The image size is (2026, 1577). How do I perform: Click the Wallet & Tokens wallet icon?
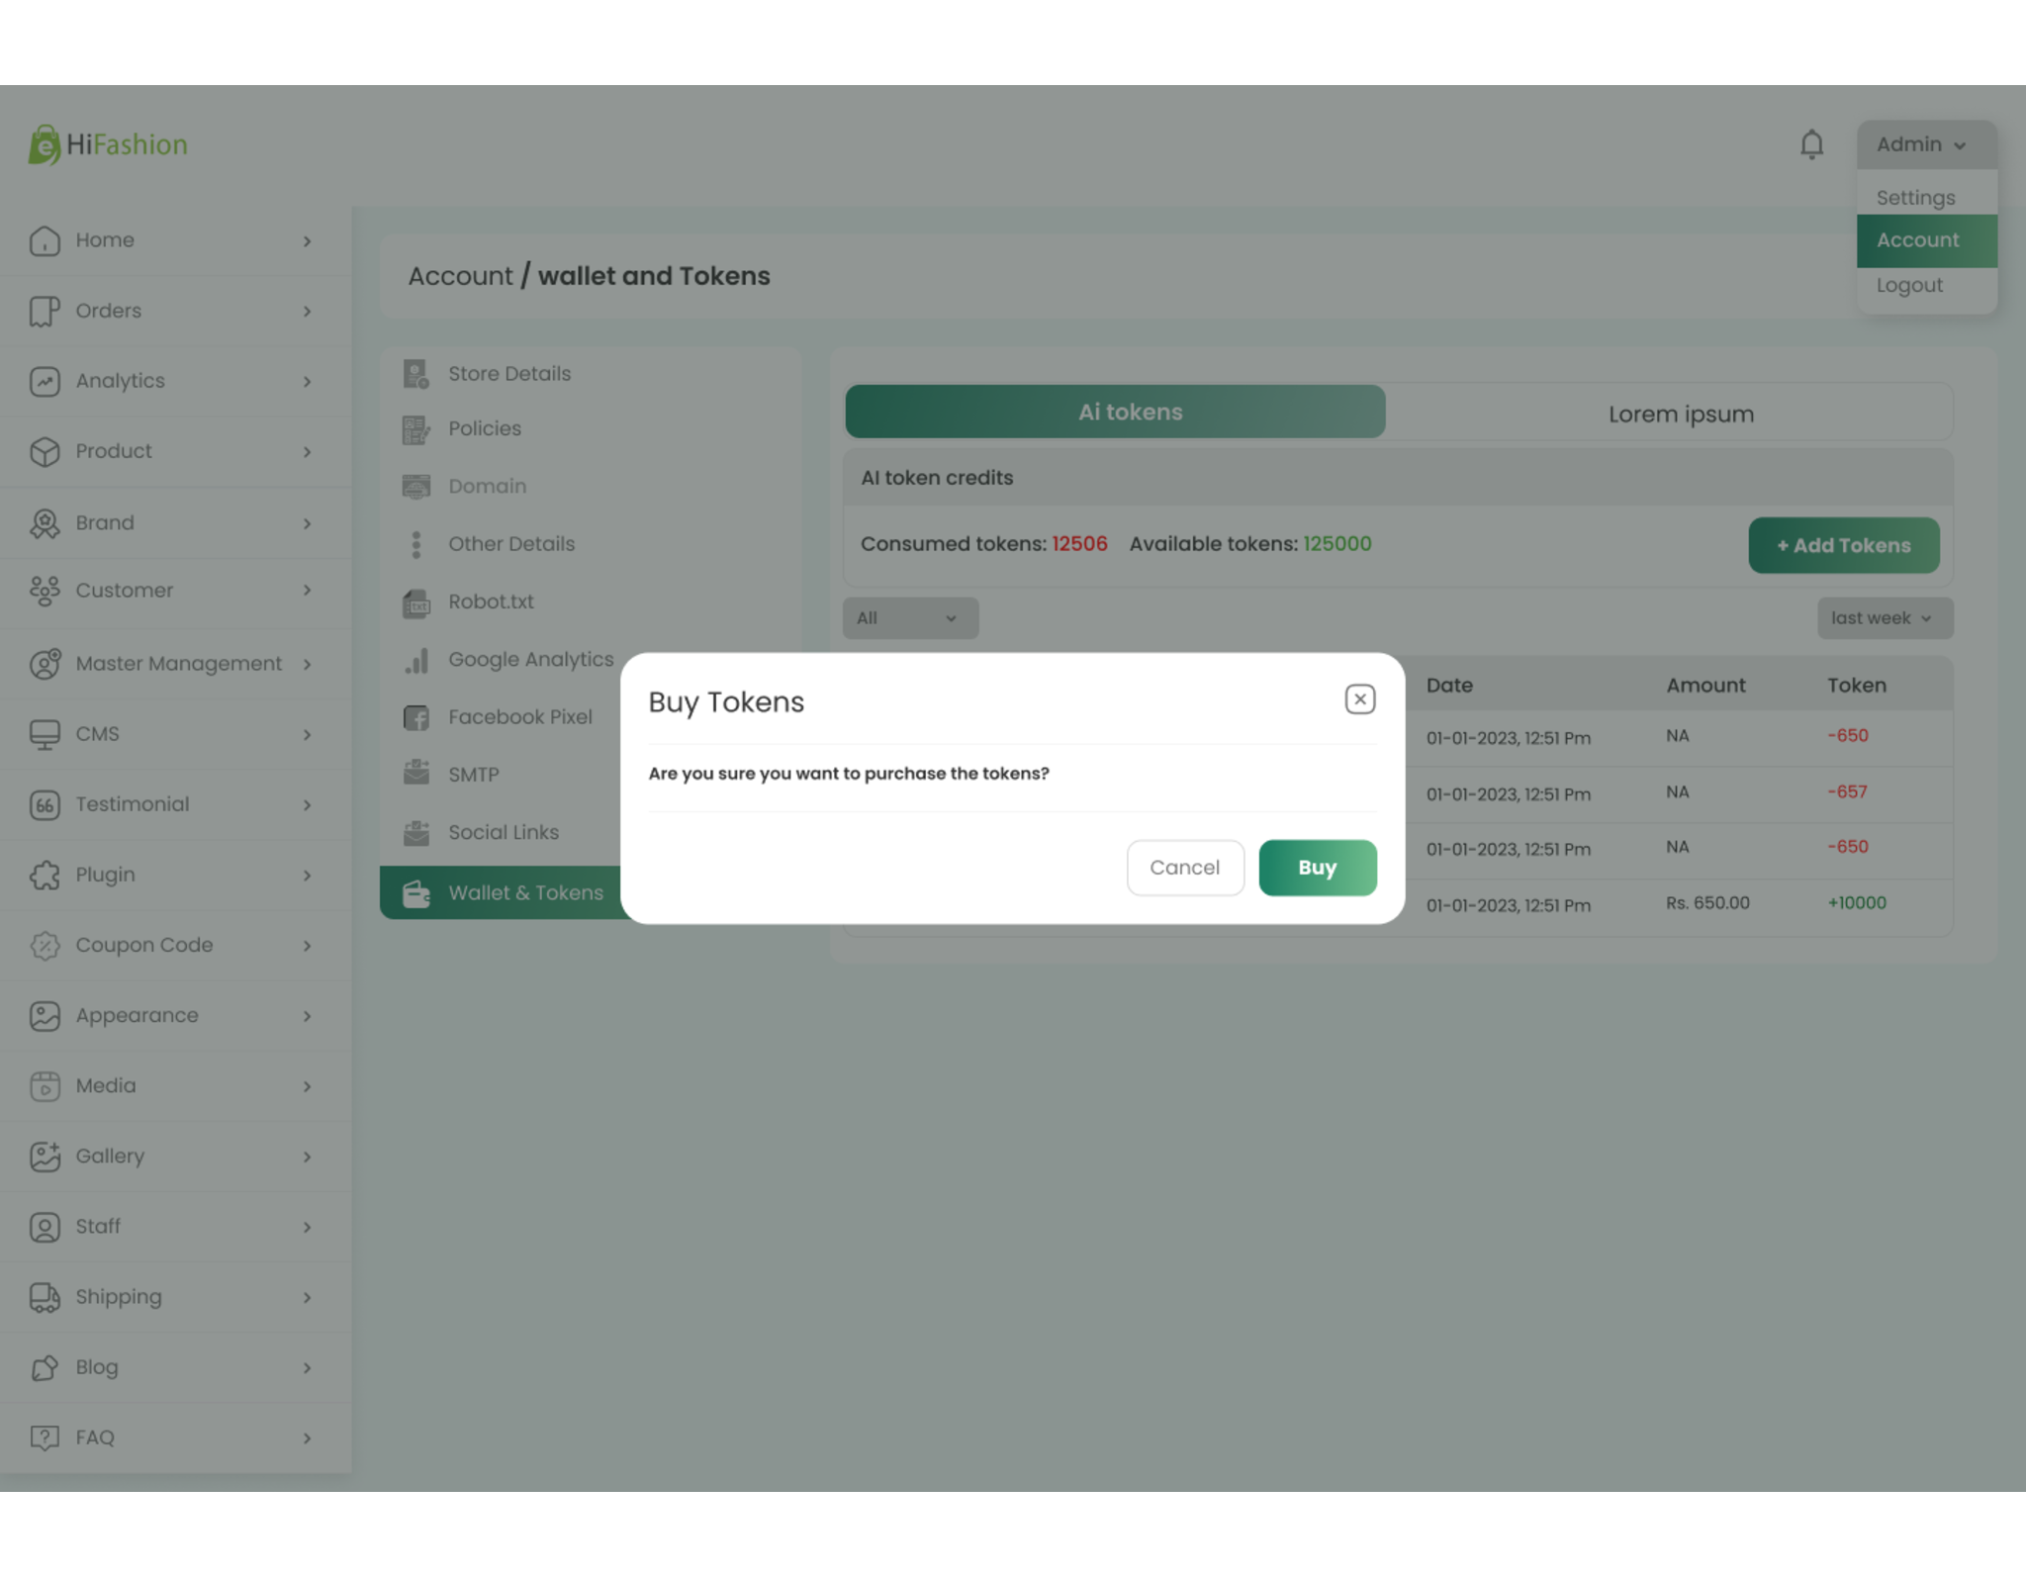tap(416, 893)
